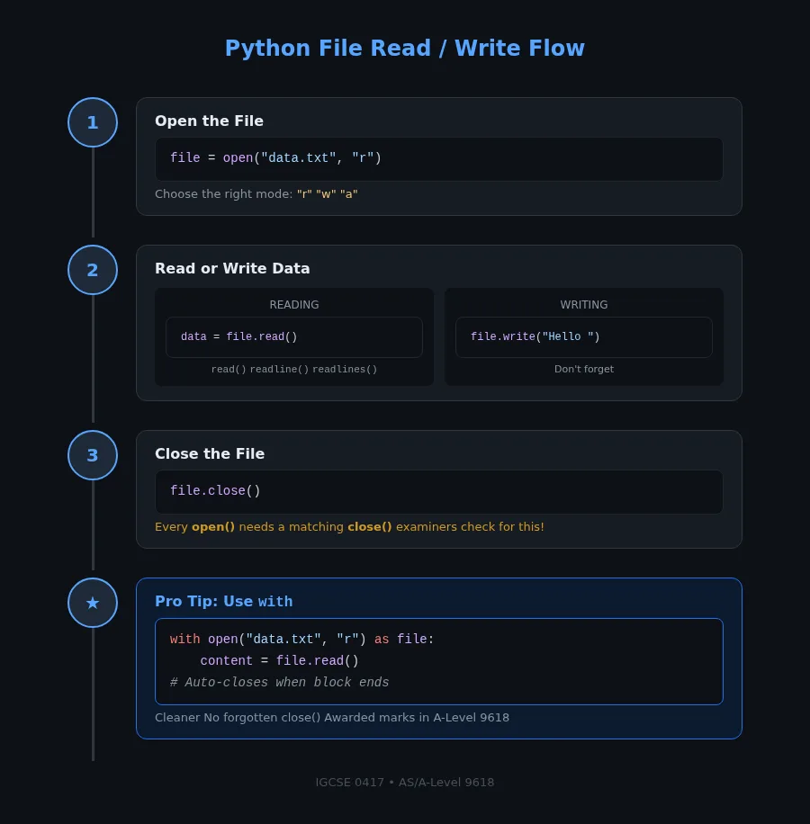
Task: Click the bold open() in the warning note
Action: coord(213,526)
